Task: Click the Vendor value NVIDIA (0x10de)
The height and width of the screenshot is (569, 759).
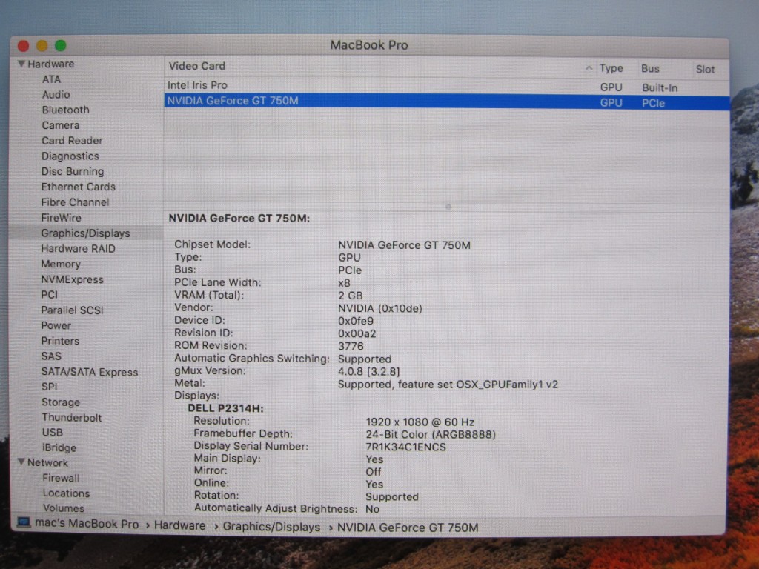Action: 380,308
